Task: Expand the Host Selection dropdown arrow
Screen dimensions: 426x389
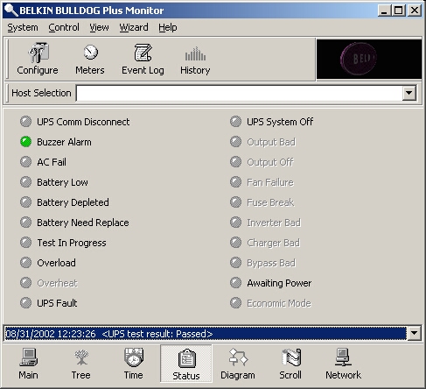Action: [x=409, y=93]
